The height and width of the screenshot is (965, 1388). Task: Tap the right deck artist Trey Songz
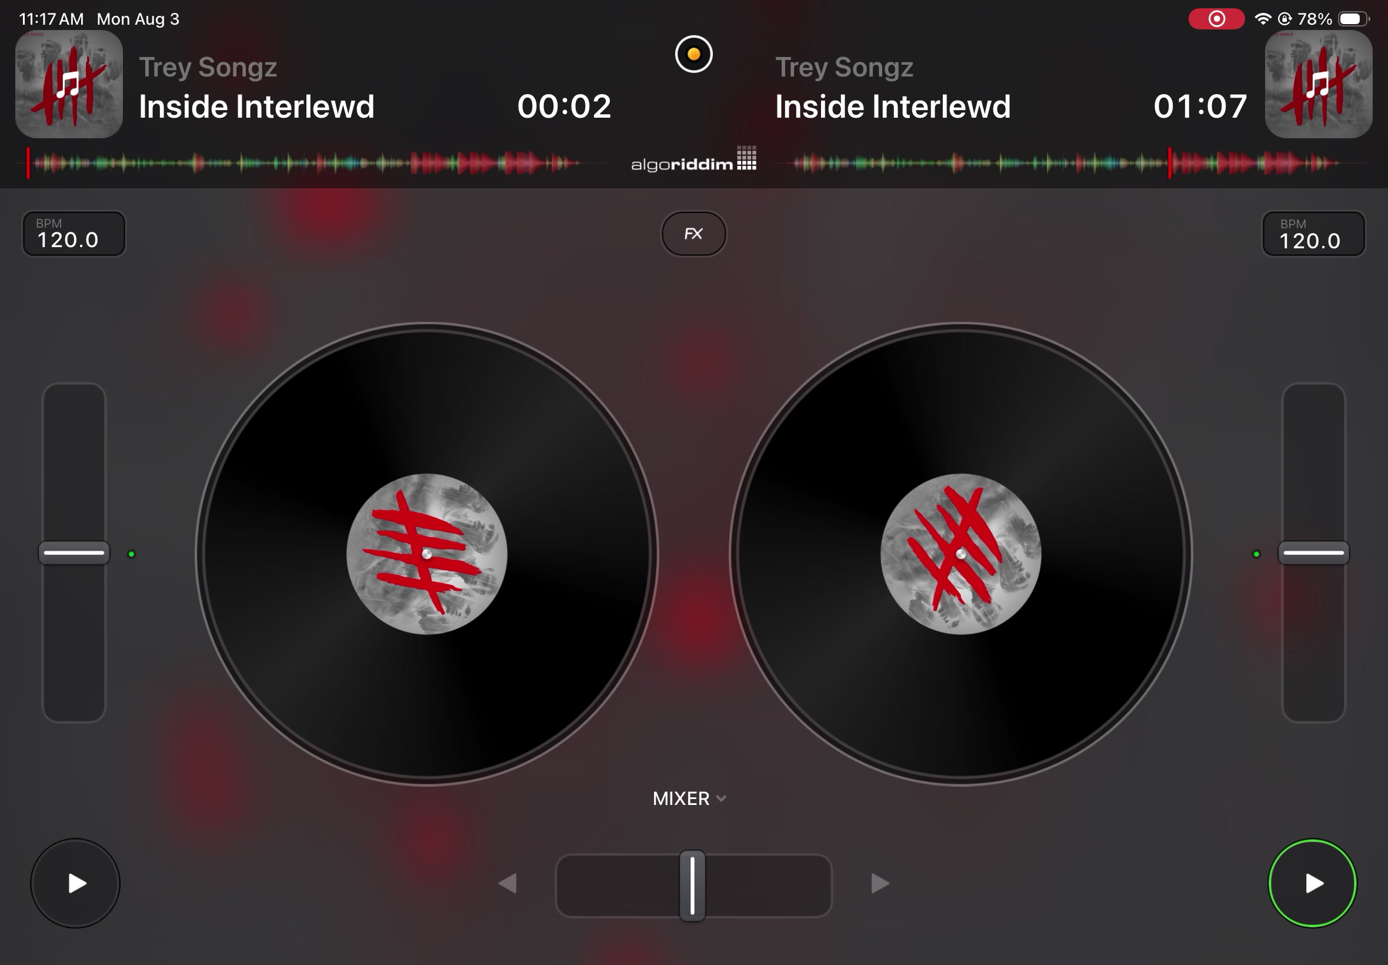tap(844, 67)
